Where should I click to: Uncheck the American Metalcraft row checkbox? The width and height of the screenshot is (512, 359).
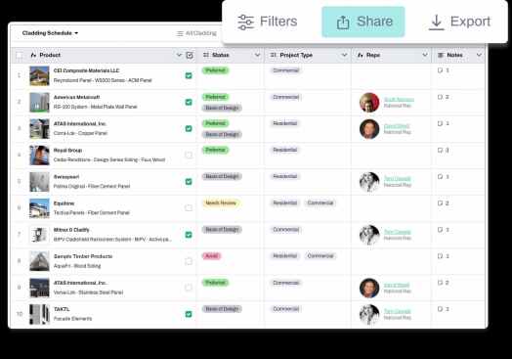point(189,102)
